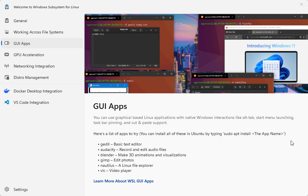308x196 pixels.
Task: Click the VS Code logo icon
Action: pyautogui.click(x=7, y=102)
